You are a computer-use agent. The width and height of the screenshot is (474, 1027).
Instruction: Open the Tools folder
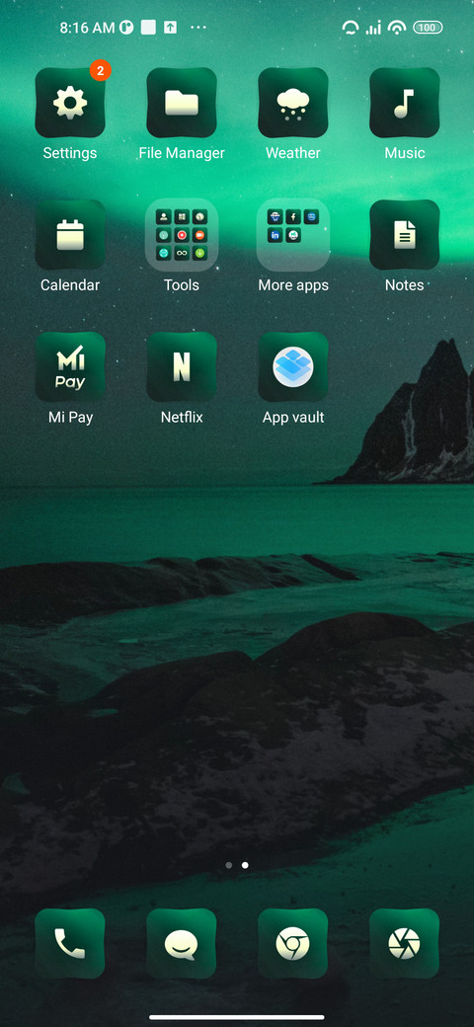click(182, 234)
